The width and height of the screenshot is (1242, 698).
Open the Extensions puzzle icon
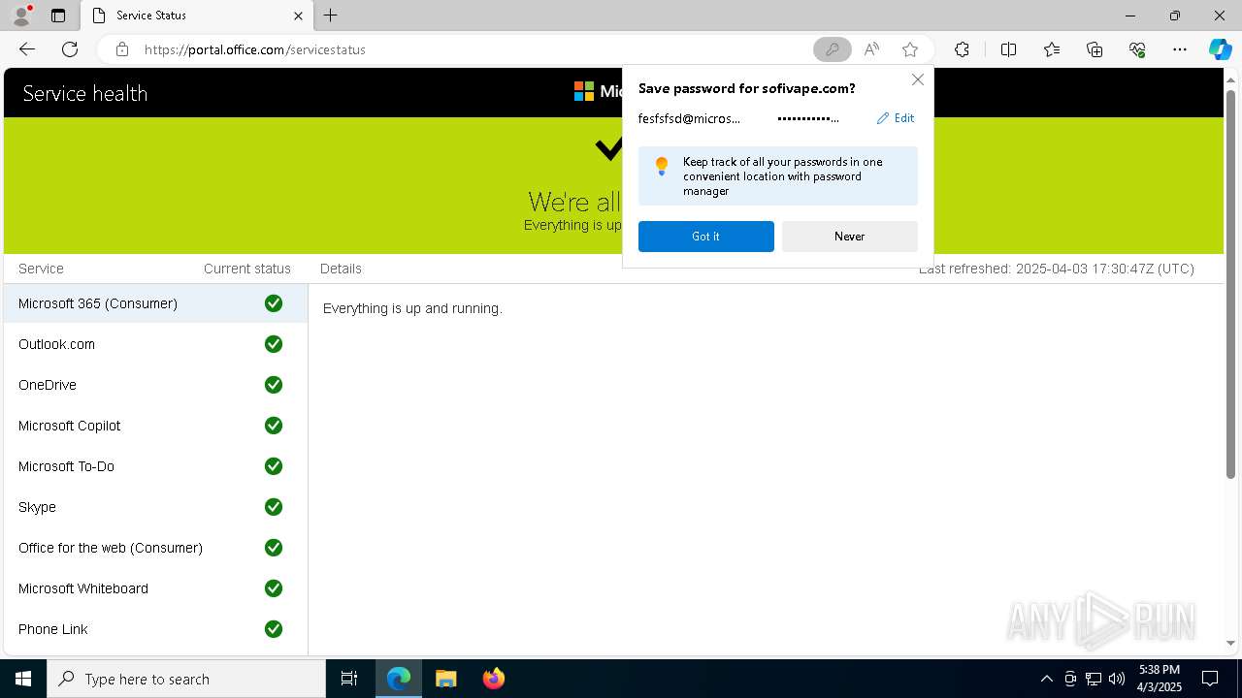tap(962, 49)
